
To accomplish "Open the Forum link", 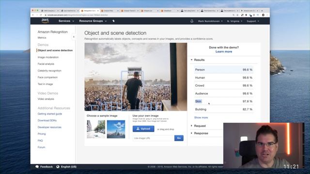I will point(41,147).
